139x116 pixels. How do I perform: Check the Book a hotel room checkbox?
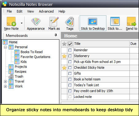pyautogui.click(x=70, y=79)
